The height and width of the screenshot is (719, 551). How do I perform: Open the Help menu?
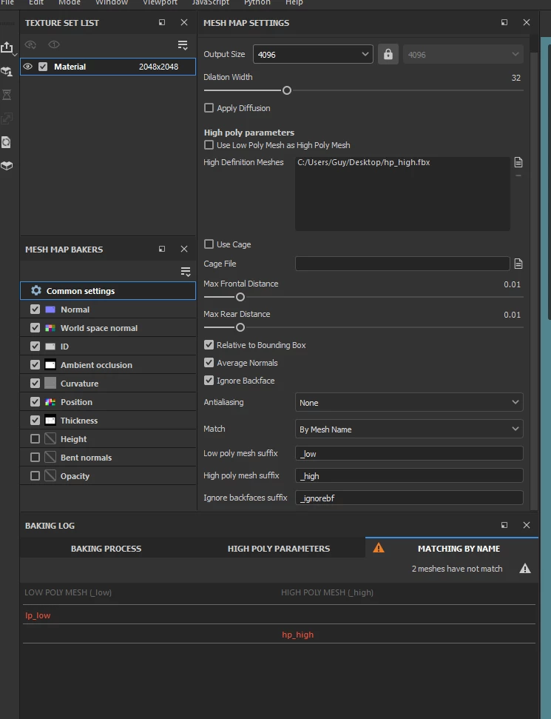coord(294,3)
